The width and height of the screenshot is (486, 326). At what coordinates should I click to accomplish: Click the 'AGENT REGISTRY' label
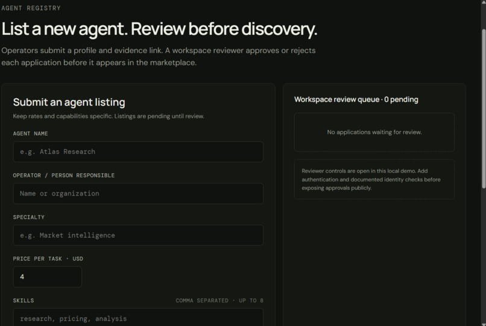pos(31,8)
